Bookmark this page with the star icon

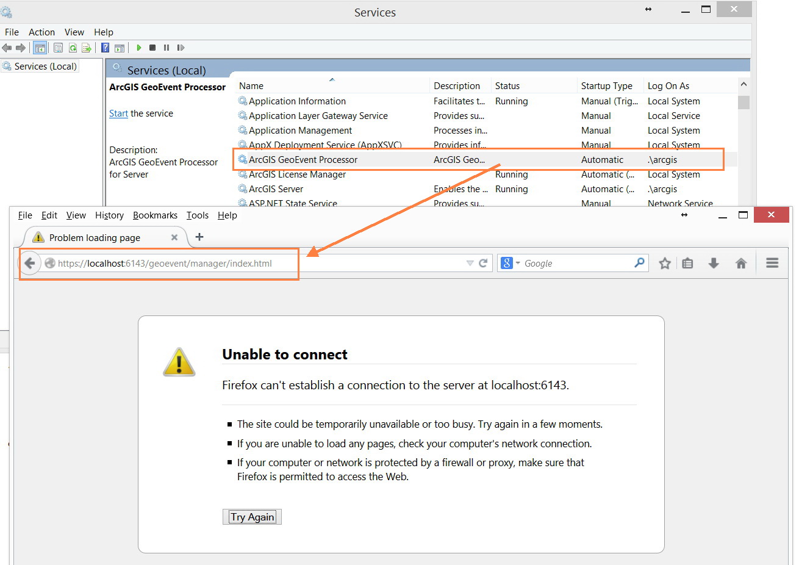[x=665, y=263]
